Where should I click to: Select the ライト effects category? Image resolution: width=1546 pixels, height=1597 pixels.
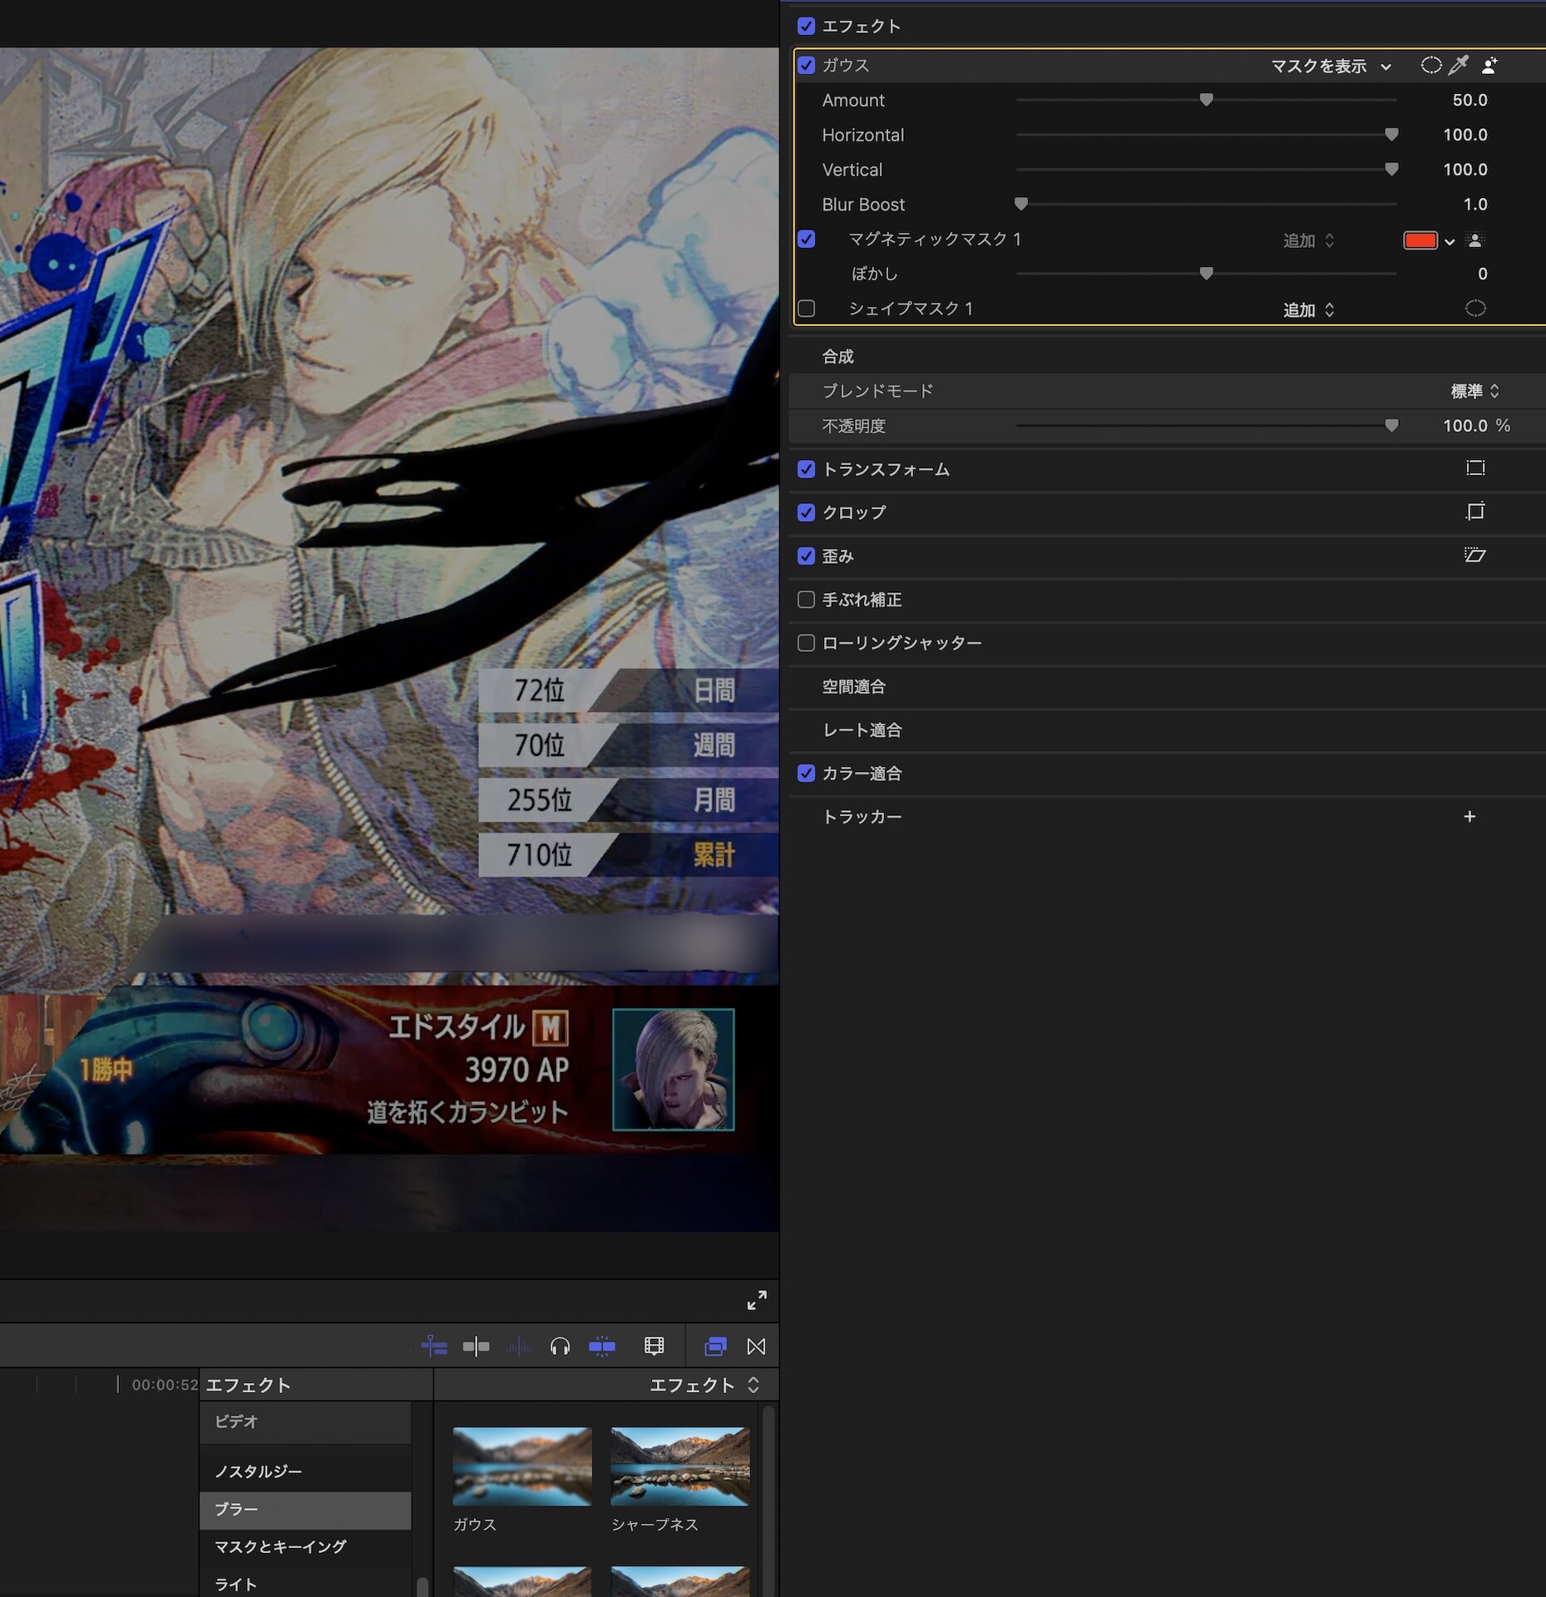click(x=305, y=1585)
